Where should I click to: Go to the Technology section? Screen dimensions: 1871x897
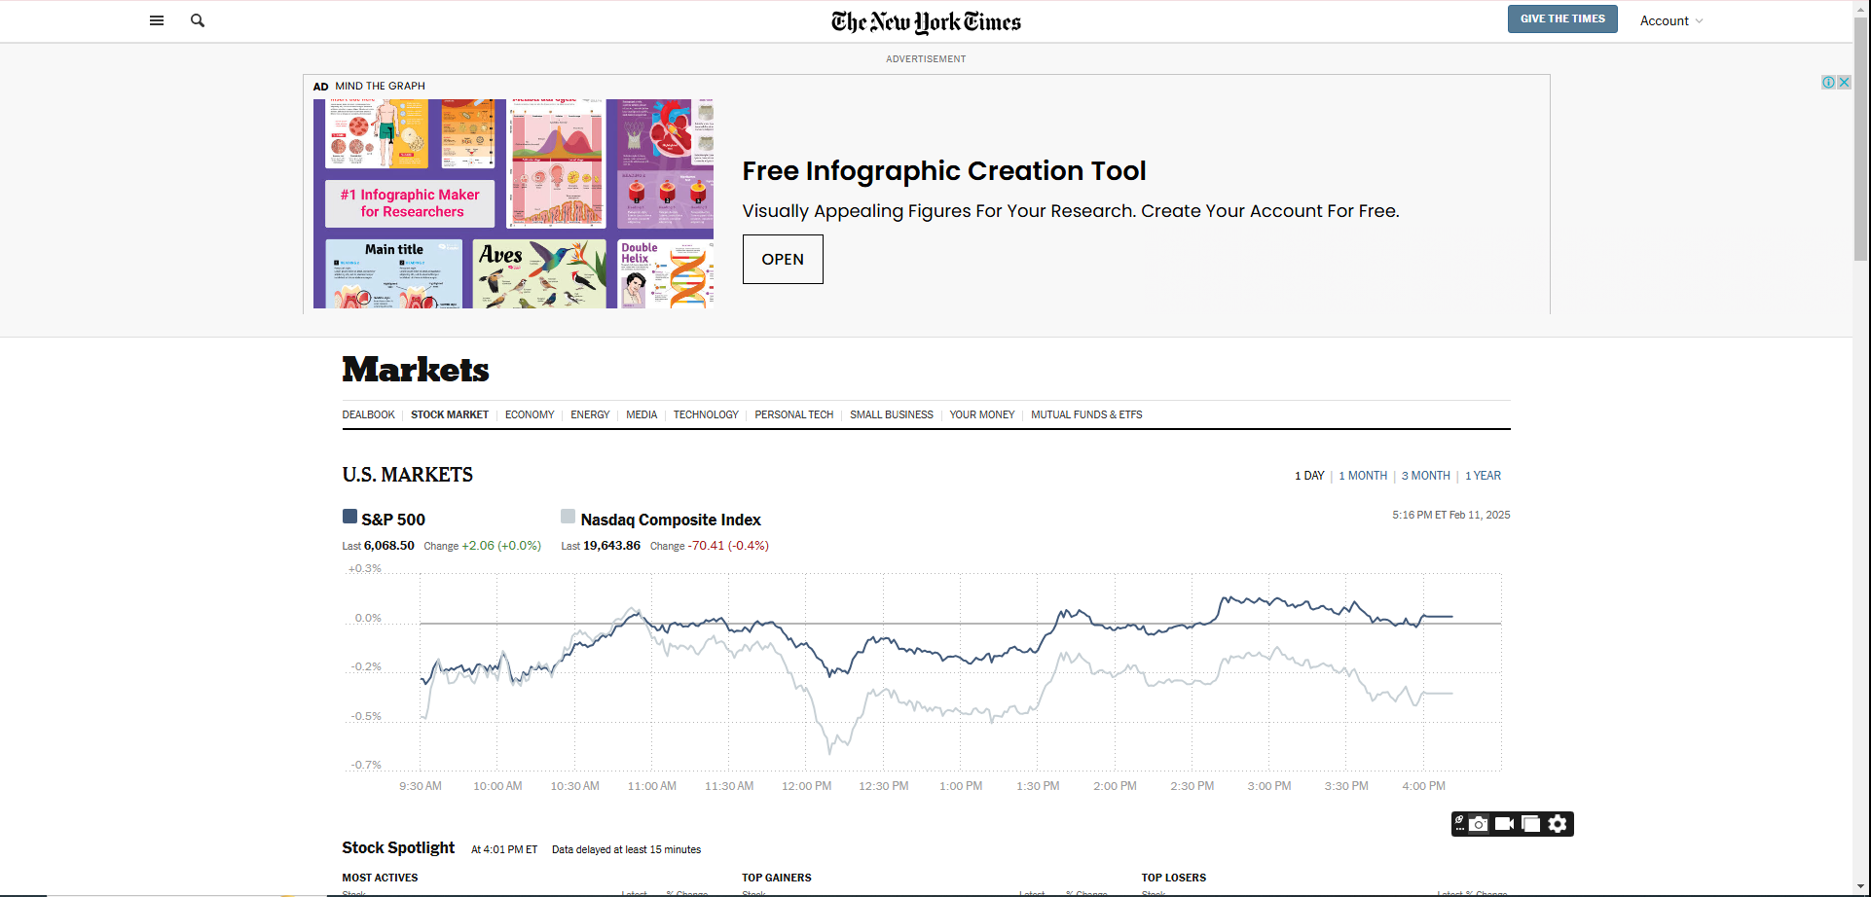(705, 414)
